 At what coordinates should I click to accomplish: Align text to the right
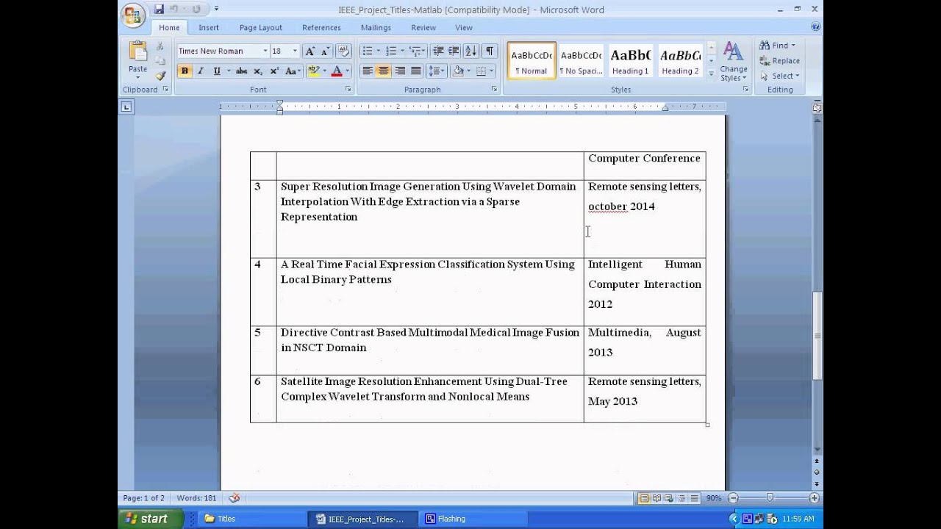click(x=399, y=71)
